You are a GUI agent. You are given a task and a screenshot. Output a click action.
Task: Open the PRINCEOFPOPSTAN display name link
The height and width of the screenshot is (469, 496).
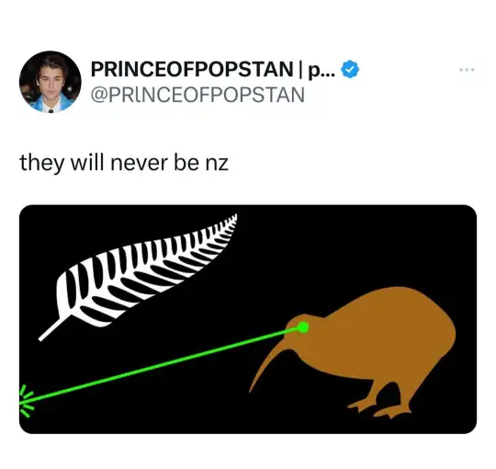[x=192, y=69]
